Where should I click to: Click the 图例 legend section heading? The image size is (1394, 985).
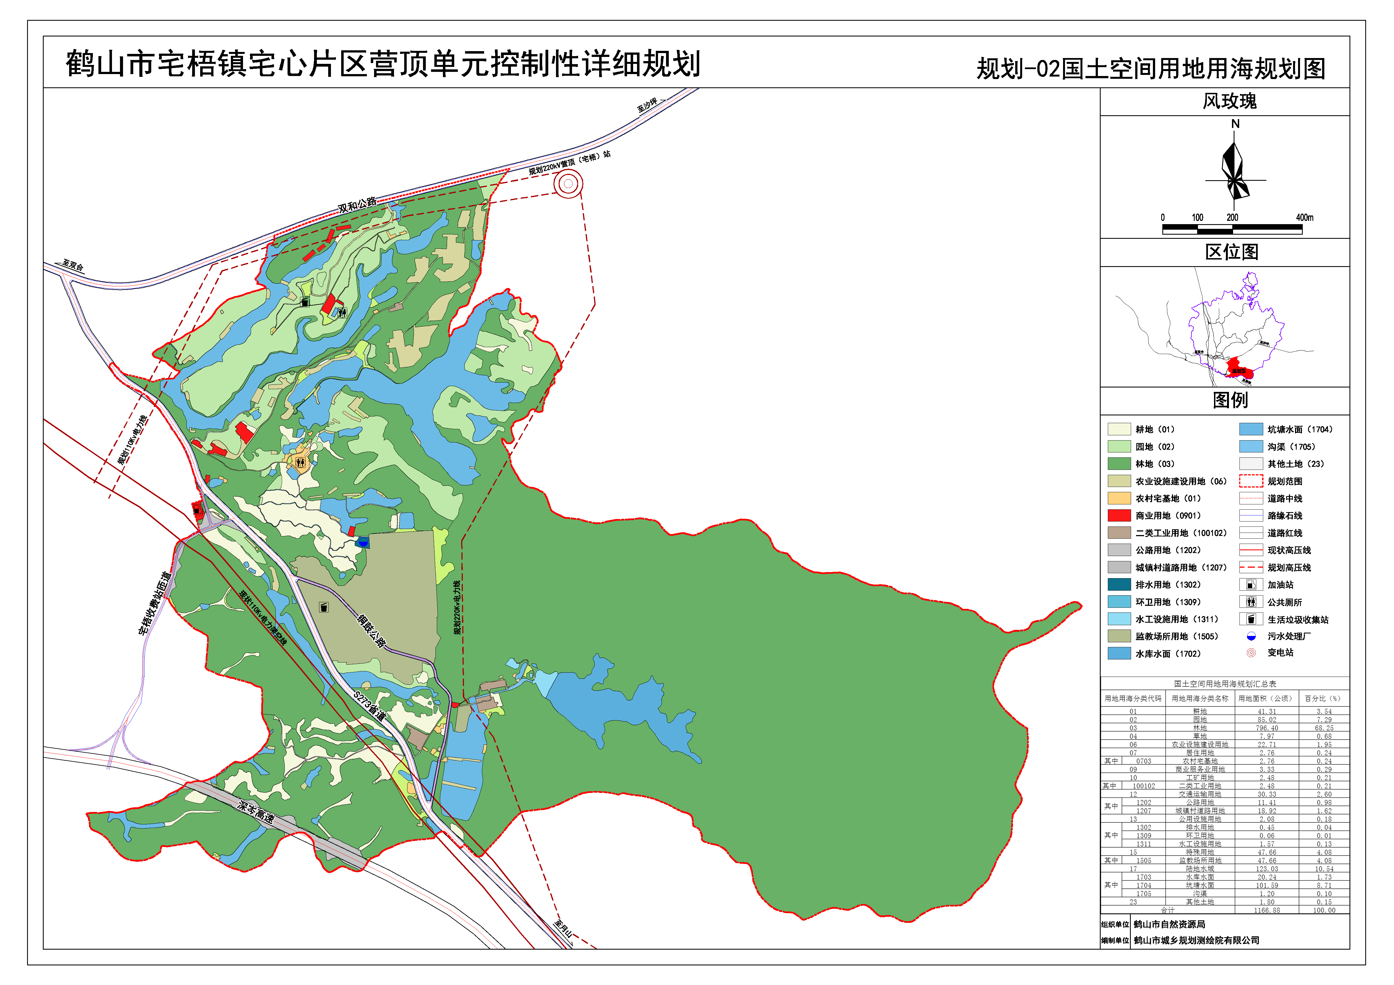coord(1230,400)
